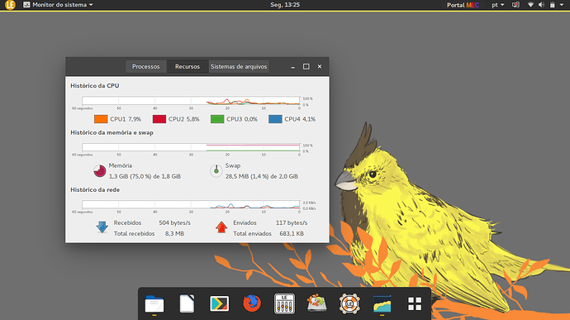Screen dimensions: 570x320
Task: Open the Files manager from the dock
Action: (154, 303)
